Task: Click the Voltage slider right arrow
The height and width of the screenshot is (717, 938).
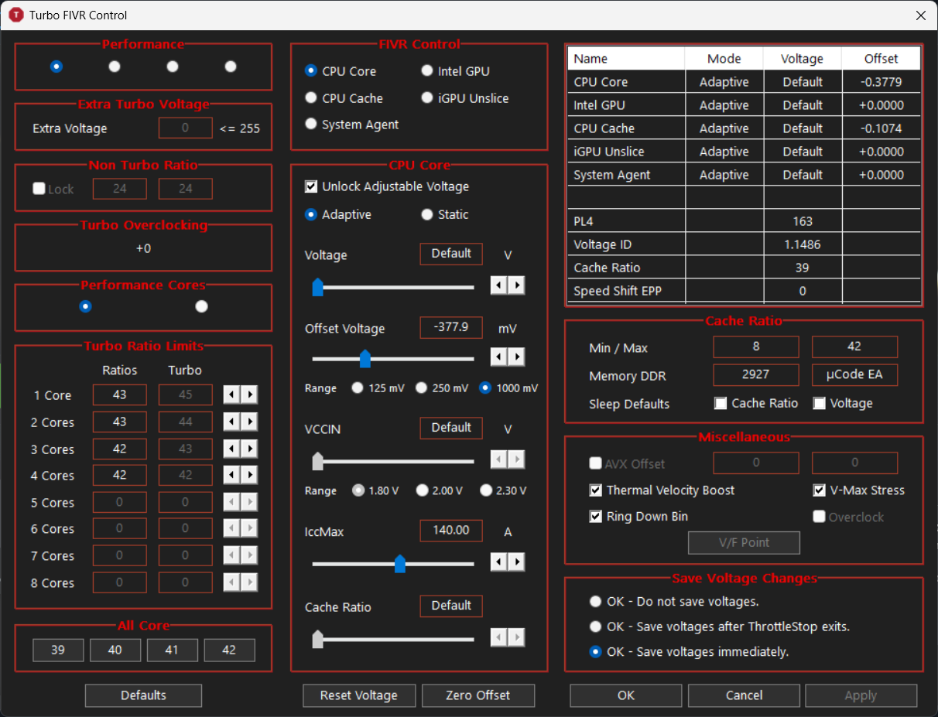Action: (516, 285)
